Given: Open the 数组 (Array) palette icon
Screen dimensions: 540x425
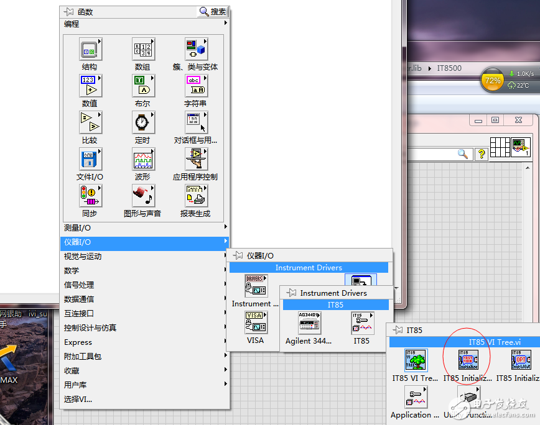Looking at the screenshot, I should (x=143, y=49).
